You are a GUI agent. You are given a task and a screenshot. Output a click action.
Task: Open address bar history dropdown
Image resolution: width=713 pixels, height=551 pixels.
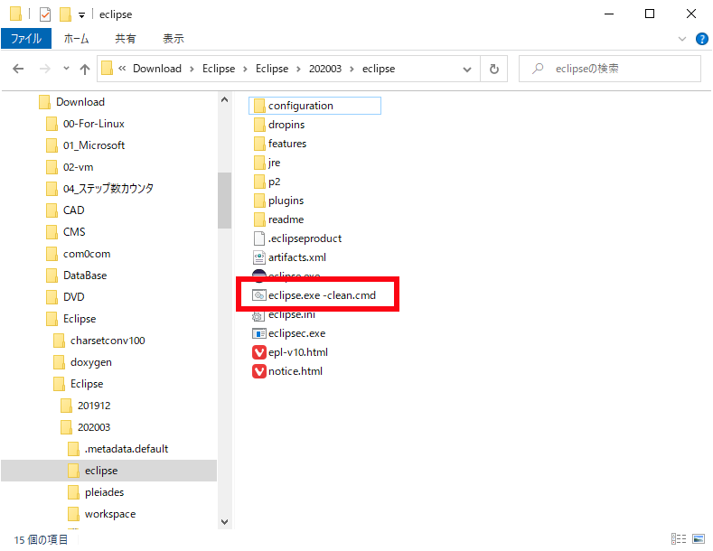pyautogui.click(x=467, y=70)
